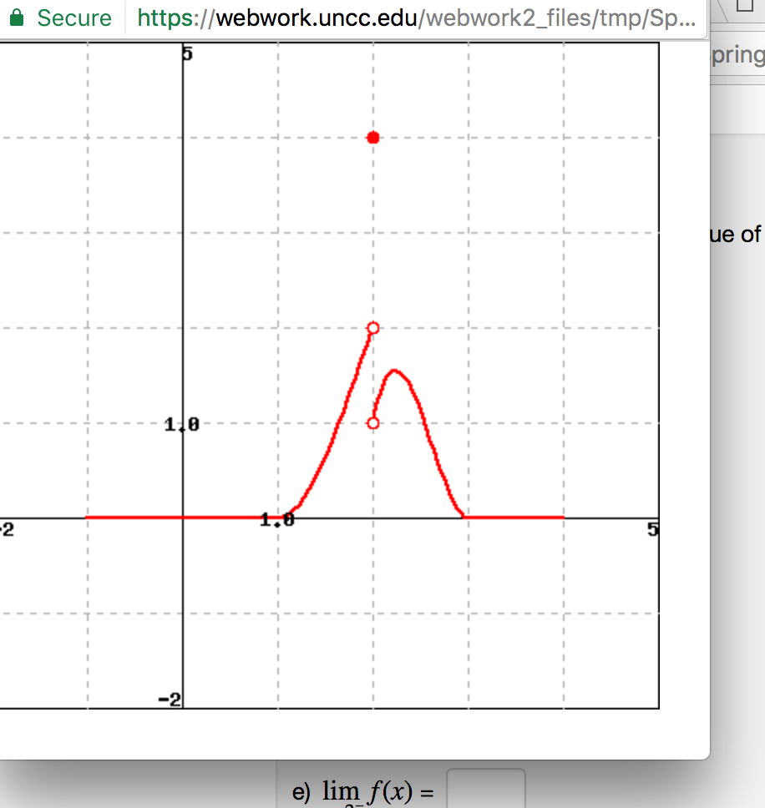
Task: Click the Secure padlock icon
Action: pos(17,18)
